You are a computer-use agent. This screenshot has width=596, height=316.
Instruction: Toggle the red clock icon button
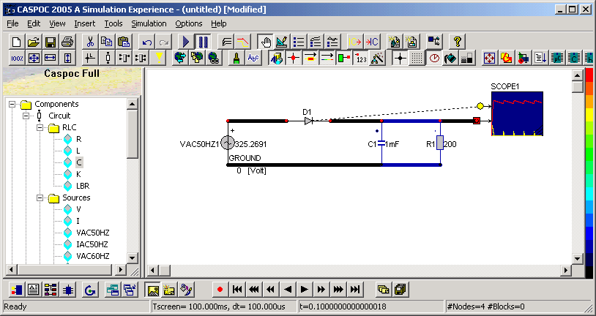click(433, 58)
